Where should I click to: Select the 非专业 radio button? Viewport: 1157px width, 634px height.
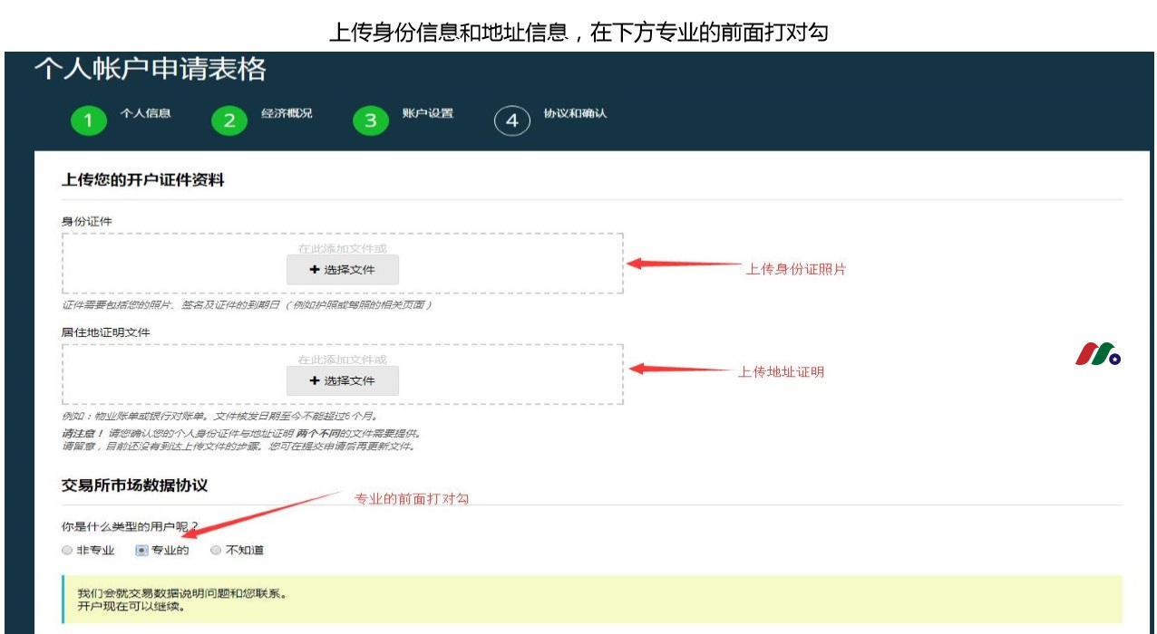(x=67, y=550)
